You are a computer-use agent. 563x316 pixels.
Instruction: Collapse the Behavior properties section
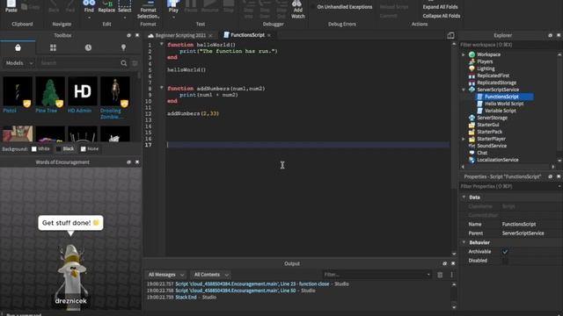pos(464,242)
